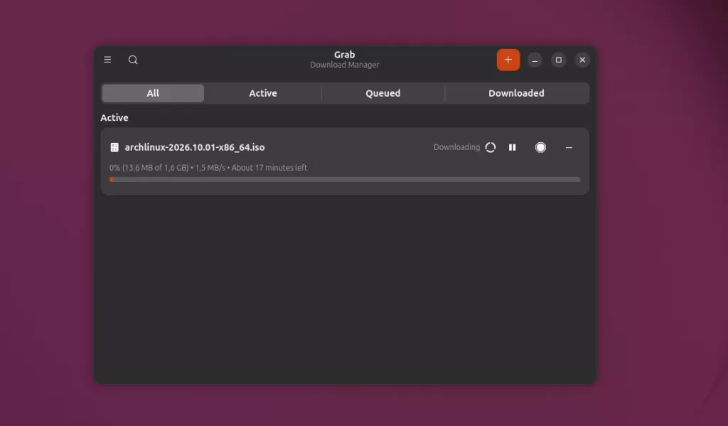Stop the archlinux ISO download
The height and width of the screenshot is (426, 728).
click(x=540, y=147)
